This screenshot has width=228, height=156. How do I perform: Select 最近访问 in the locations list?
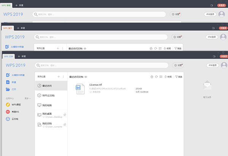pos(51,86)
